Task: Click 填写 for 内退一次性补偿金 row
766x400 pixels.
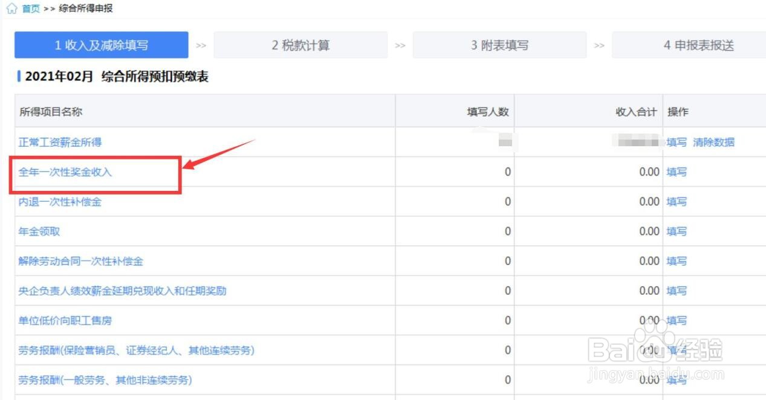Action: pos(677,202)
